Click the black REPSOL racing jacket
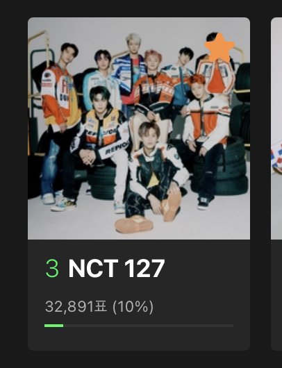 click(102, 133)
